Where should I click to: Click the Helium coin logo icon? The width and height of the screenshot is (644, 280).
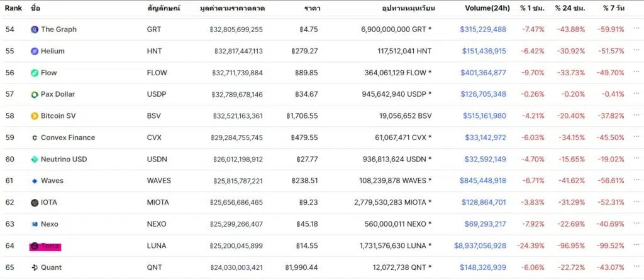click(35, 51)
